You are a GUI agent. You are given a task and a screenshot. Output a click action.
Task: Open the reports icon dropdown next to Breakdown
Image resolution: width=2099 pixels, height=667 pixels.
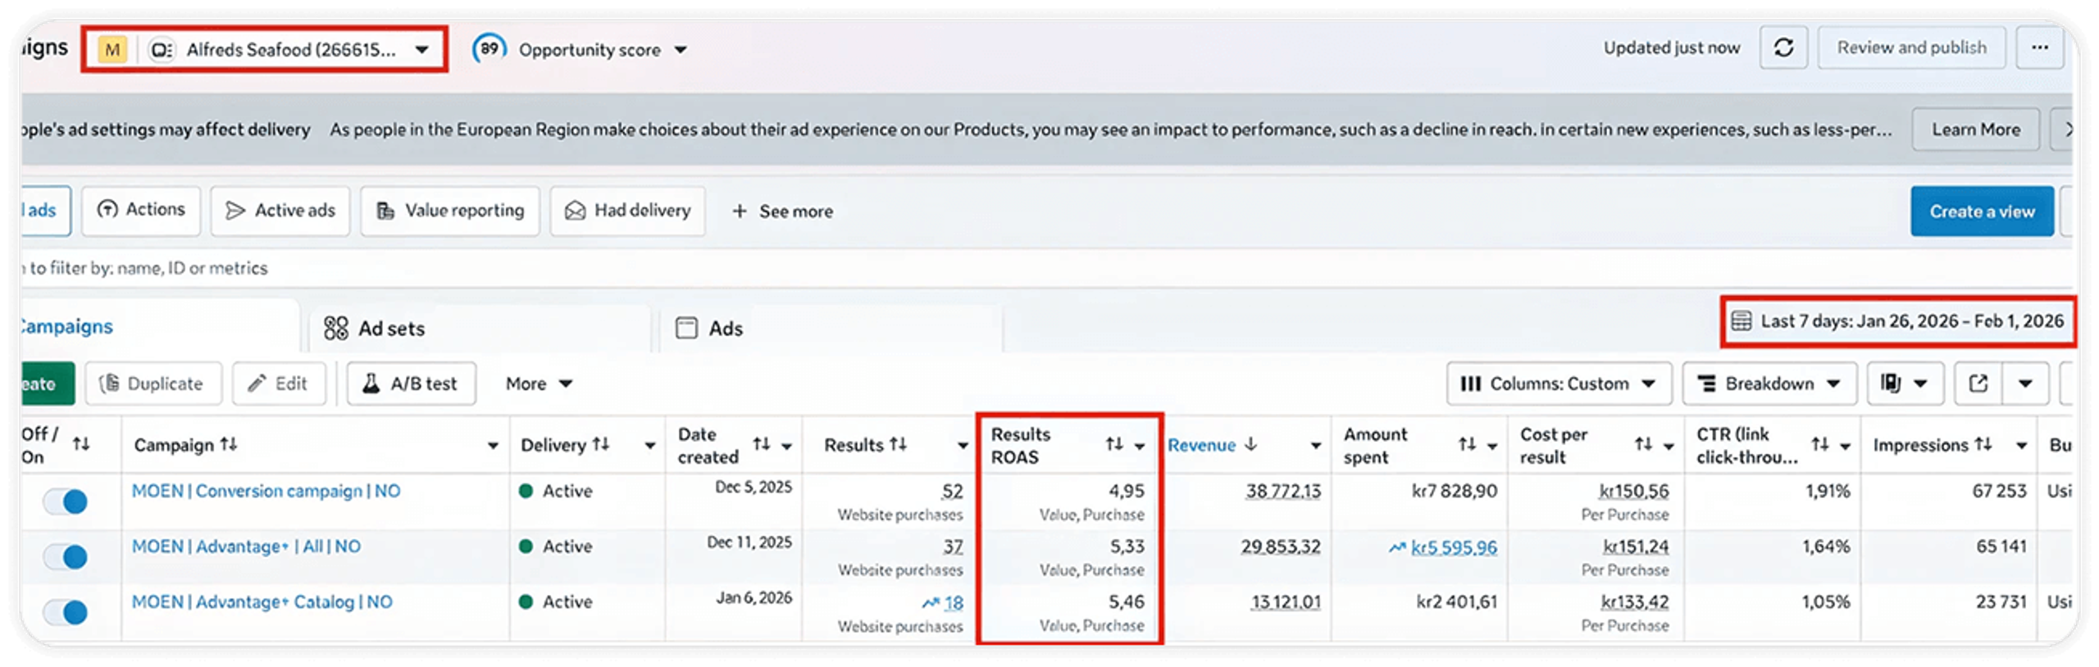(1905, 383)
